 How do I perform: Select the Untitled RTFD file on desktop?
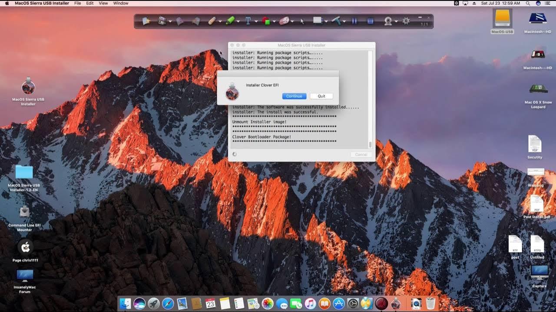click(537, 247)
